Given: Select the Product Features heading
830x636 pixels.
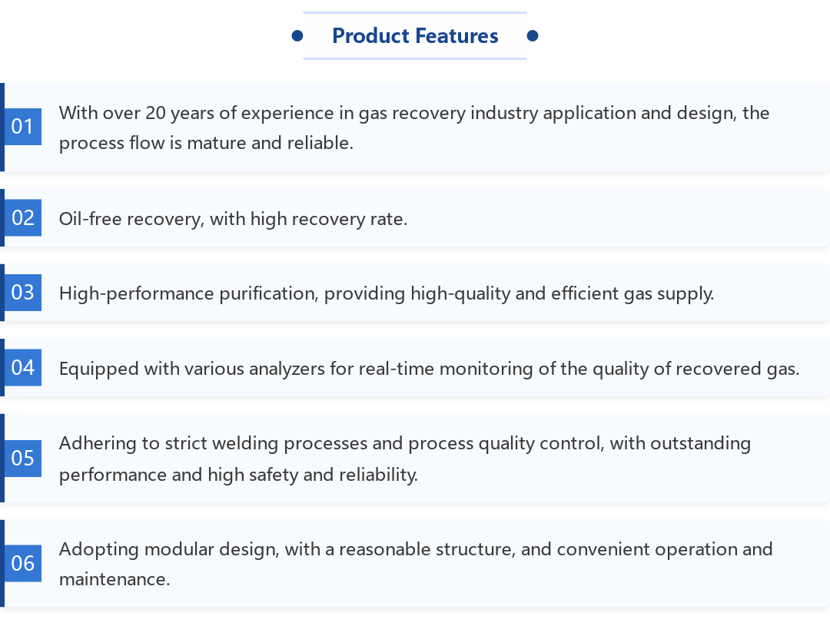Looking at the screenshot, I should click(x=415, y=36).
